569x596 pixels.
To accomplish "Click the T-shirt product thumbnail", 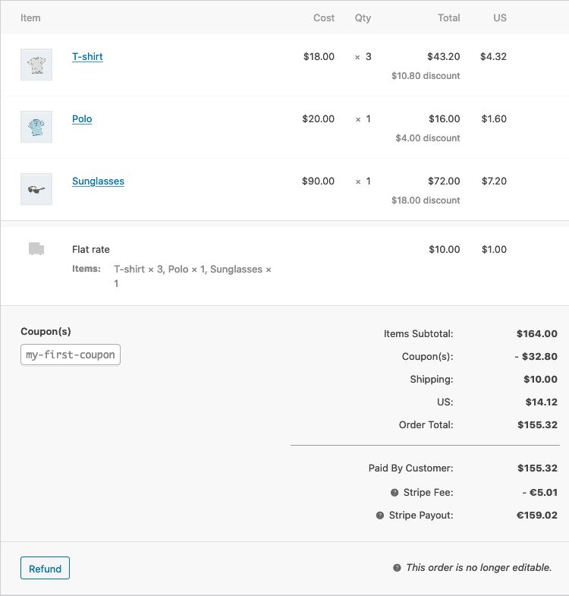I will 36,65.
